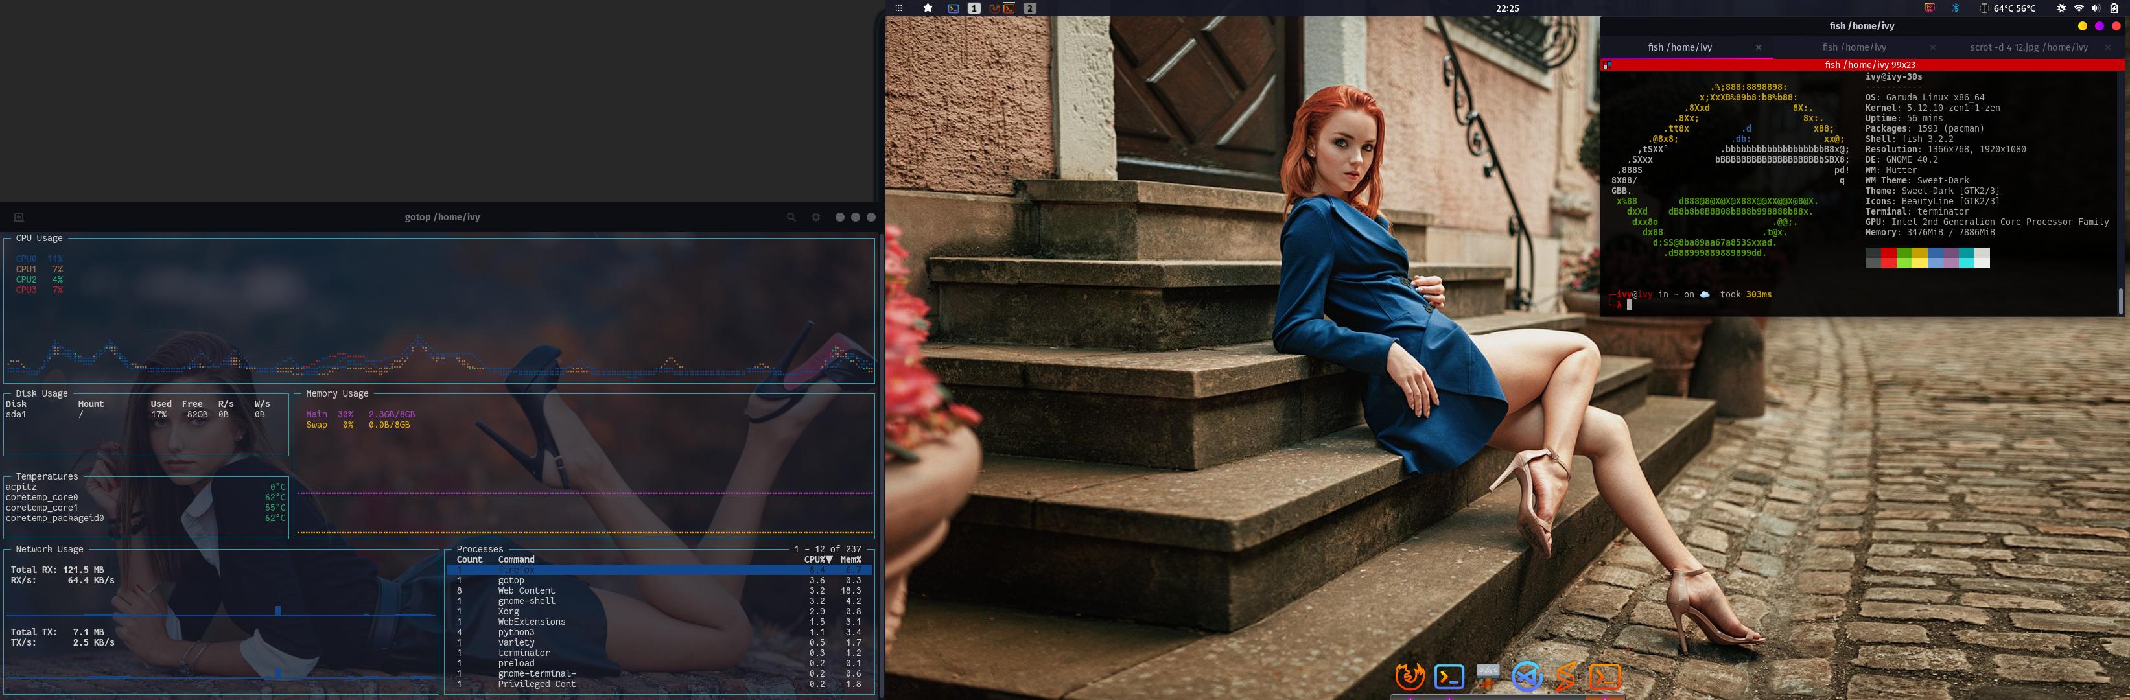Click the 'Kernel: 5.12.10-zen1-1-zen' line
This screenshot has height=700, width=2130.
pos(1932,108)
